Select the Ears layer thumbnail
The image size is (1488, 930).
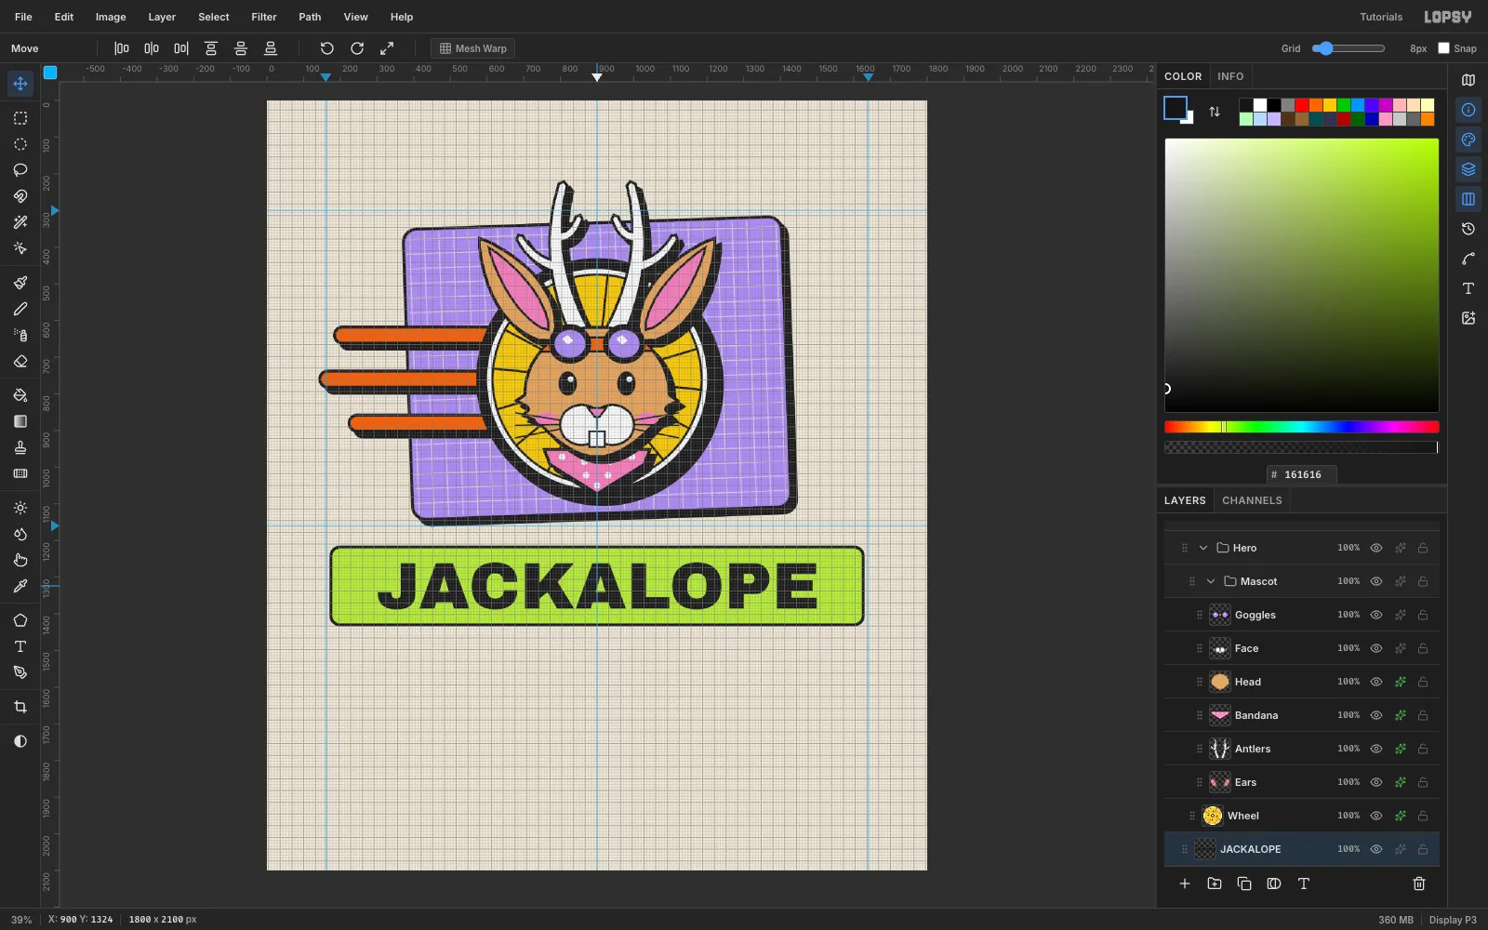[x=1220, y=782]
